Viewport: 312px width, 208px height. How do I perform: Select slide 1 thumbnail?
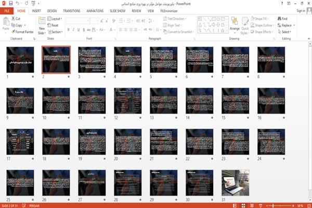pos(20,59)
